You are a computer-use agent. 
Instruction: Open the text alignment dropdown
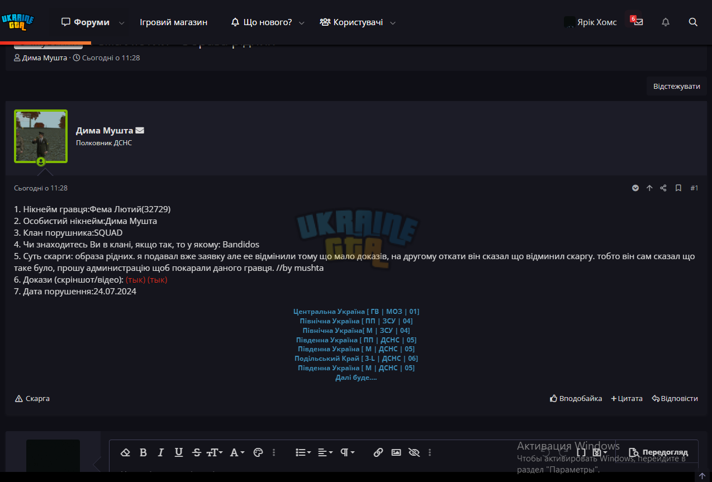coord(325,452)
